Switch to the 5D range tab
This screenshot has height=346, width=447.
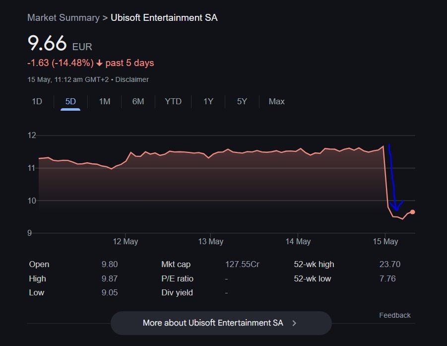70,102
